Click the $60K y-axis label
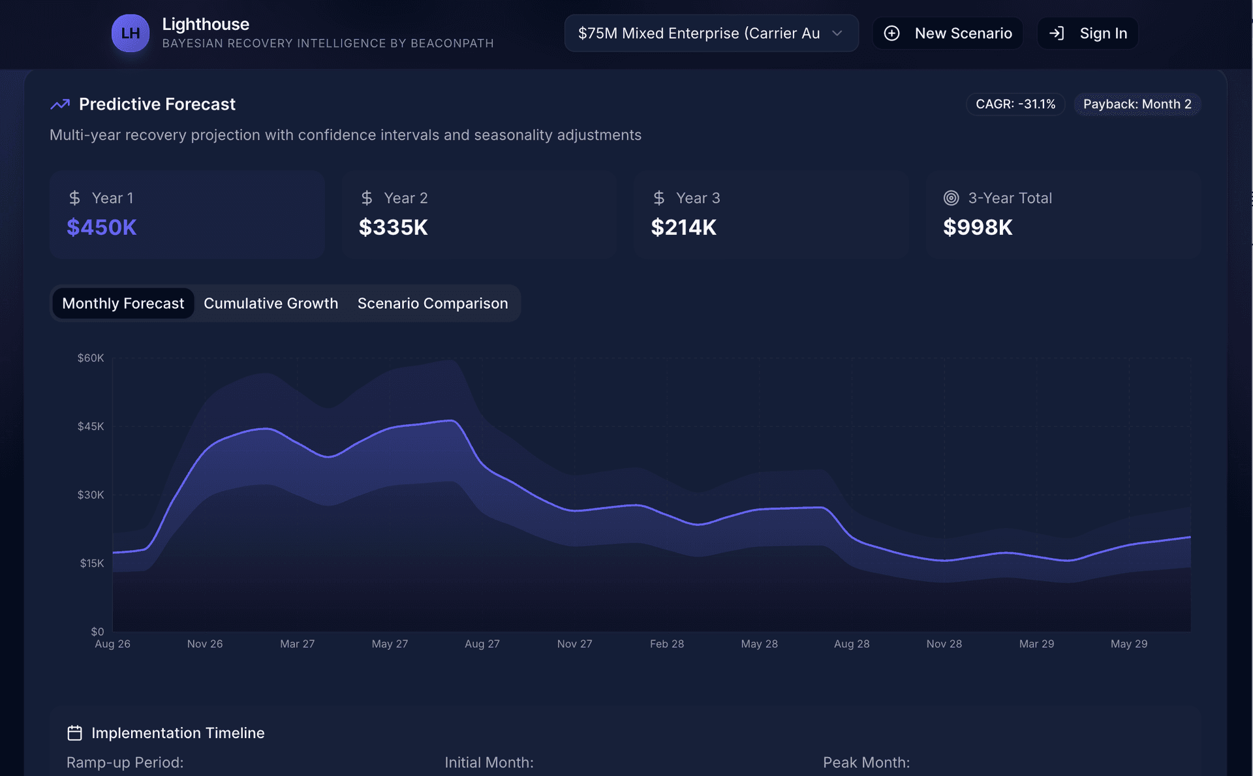Screen dimensions: 1253x776 point(91,358)
